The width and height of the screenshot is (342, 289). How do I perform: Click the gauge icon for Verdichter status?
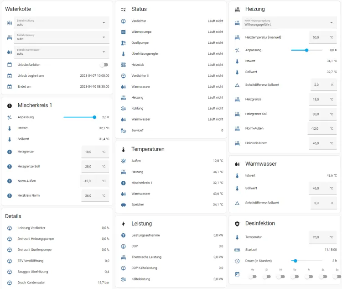tap(123, 21)
